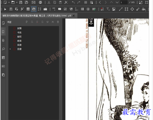The image size is (153, 120).
Task: Click the add new bookmark icon
Action: [27, 22]
